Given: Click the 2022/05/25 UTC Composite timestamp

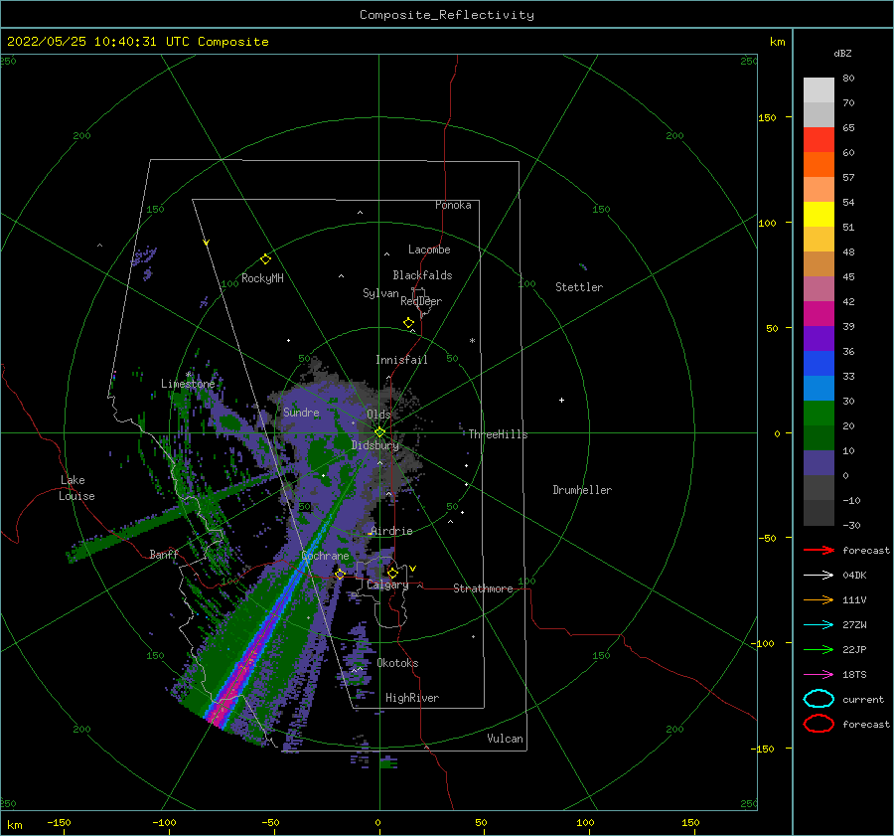Looking at the screenshot, I should (x=138, y=42).
